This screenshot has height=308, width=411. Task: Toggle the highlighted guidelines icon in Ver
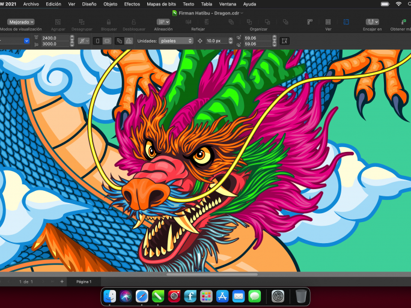pyautogui.click(x=346, y=22)
